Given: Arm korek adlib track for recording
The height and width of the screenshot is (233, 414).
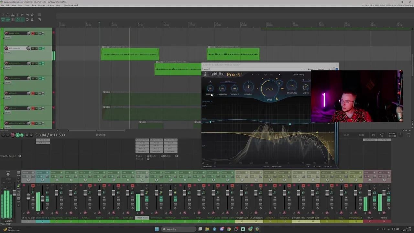Looking at the screenshot, I should click(x=6, y=33).
